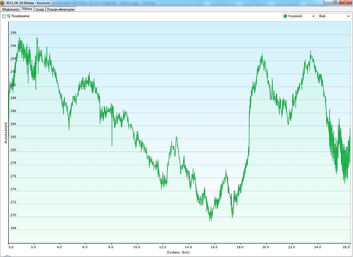
Task: Click the 298 value on the height axis
Action: pyautogui.click(x=13, y=33)
